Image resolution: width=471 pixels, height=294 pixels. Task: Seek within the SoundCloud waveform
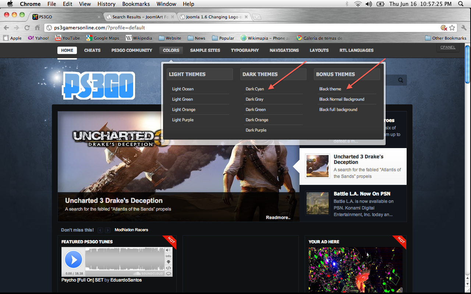125,259
